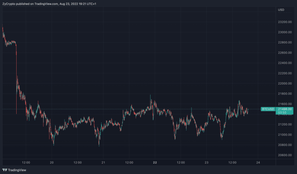Click the 21000.00 price axis label

click(284, 135)
